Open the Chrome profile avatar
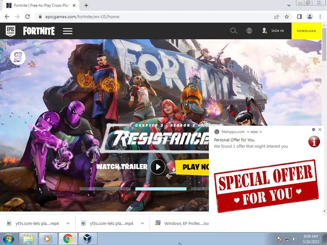This screenshot has height=245, width=327. click(x=310, y=17)
